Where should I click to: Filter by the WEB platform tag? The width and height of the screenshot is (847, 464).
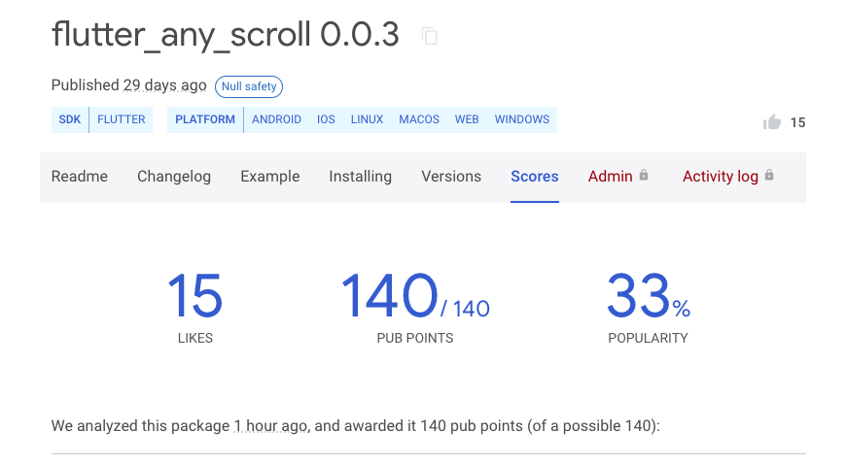pos(467,119)
